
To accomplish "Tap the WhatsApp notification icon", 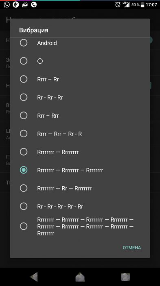I will tap(7, 4).
